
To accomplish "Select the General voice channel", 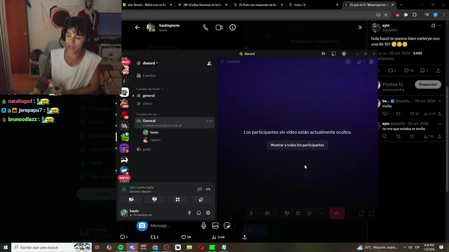I will pyautogui.click(x=174, y=122).
